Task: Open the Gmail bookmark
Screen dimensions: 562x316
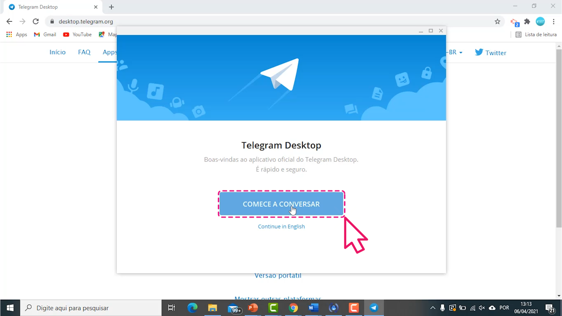Action: [45, 35]
